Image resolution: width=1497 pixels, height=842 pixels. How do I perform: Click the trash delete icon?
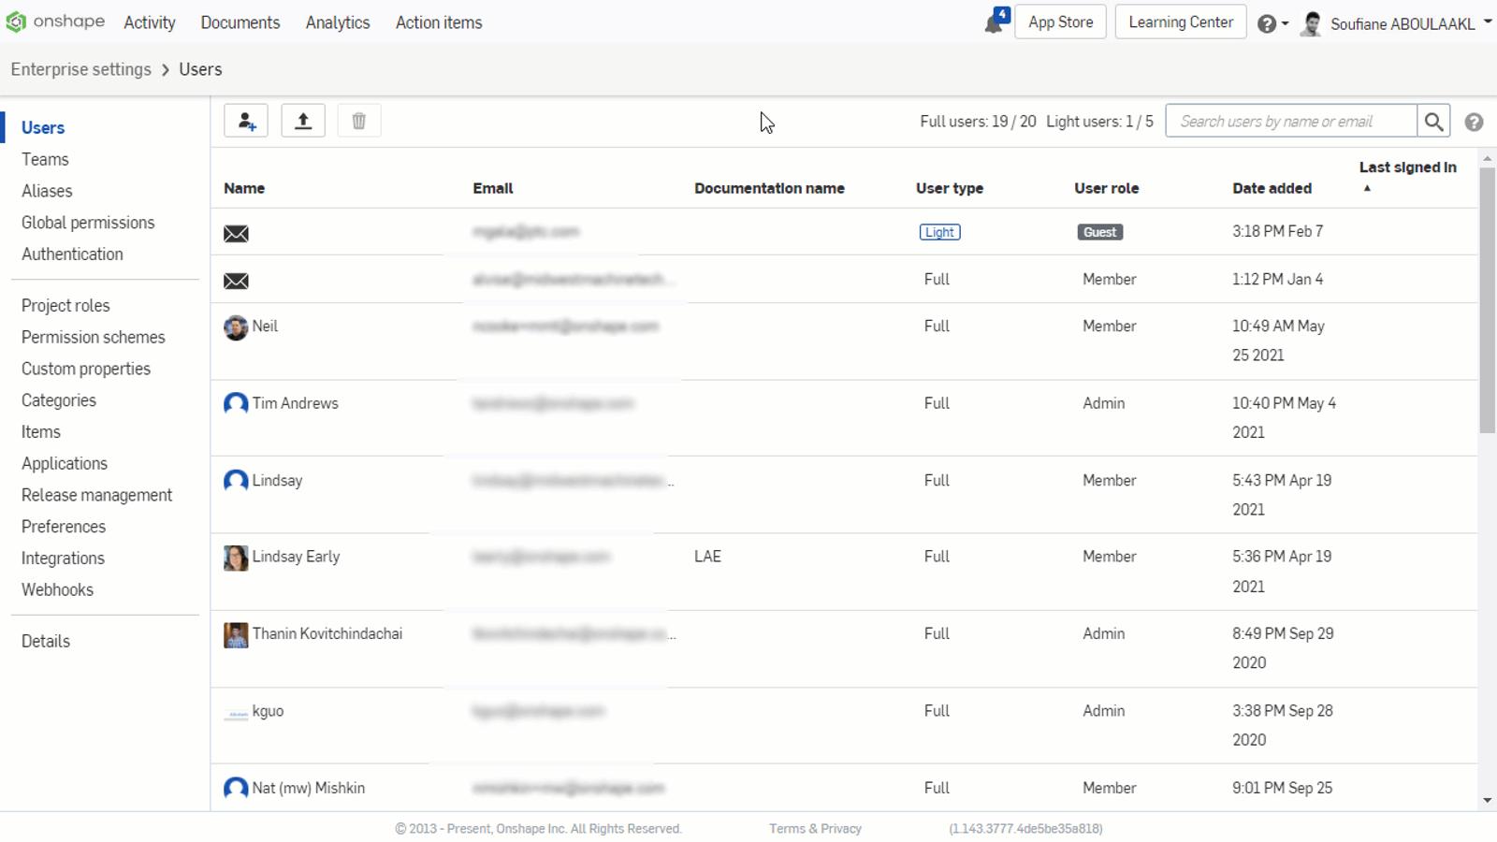click(x=358, y=121)
